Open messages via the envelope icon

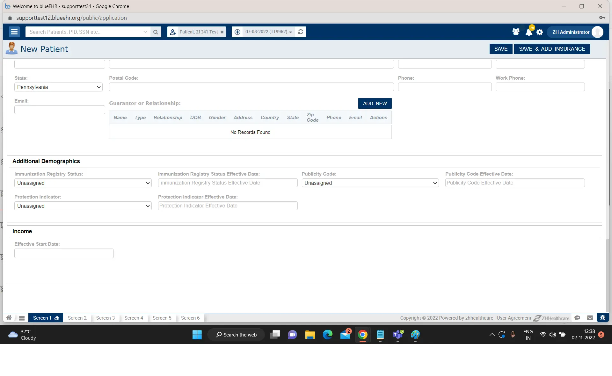click(590, 318)
